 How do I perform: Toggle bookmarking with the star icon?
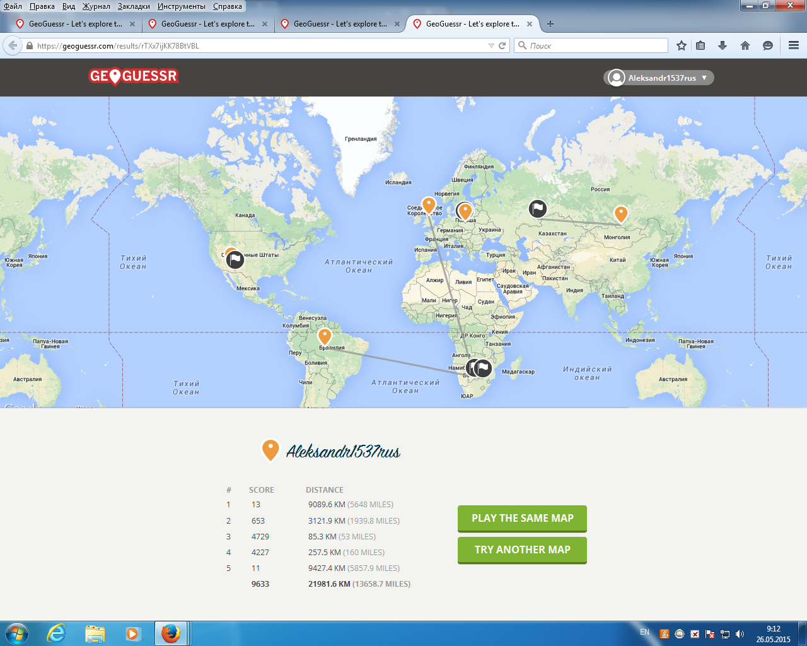pyautogui.click(x=680, y=45)
